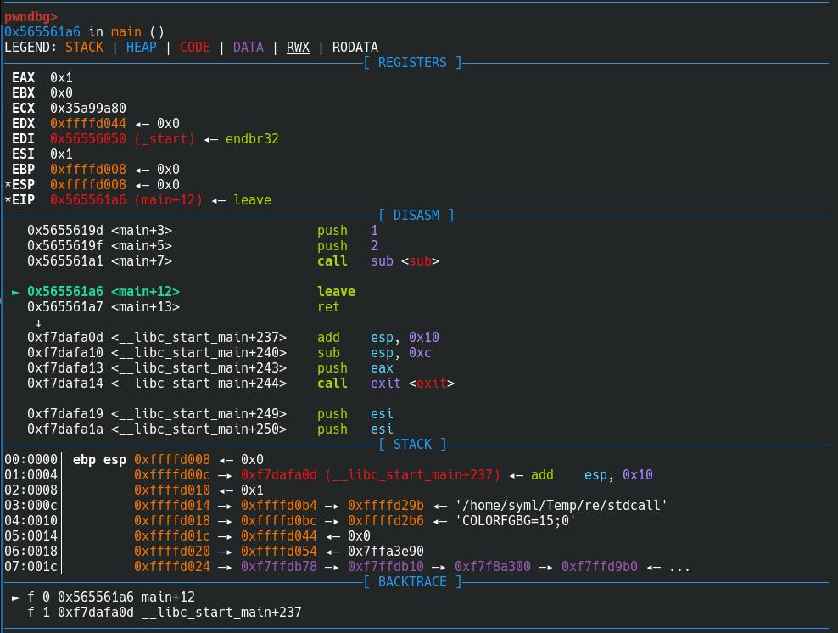Click the '/home/syml/Temp/re/stdcall' path string

[561, 506]
